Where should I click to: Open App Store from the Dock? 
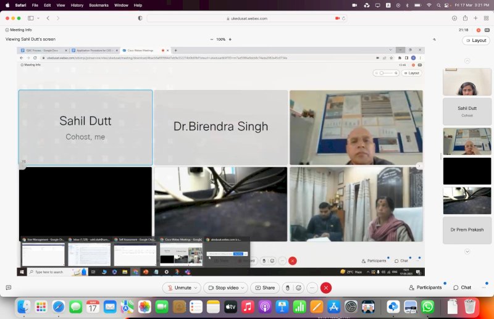[x=333, y=307]
